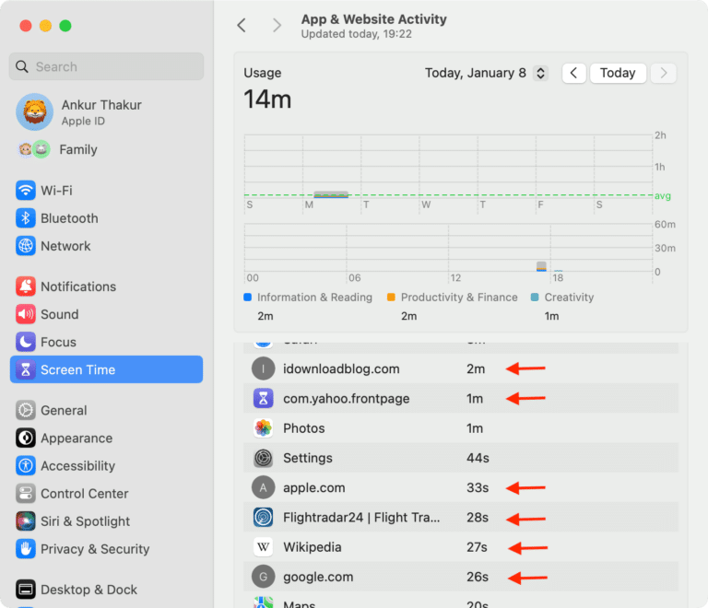Screen dimensions: 708x608
Task: Open Notifications bell icon
Action: coord(26,286)
